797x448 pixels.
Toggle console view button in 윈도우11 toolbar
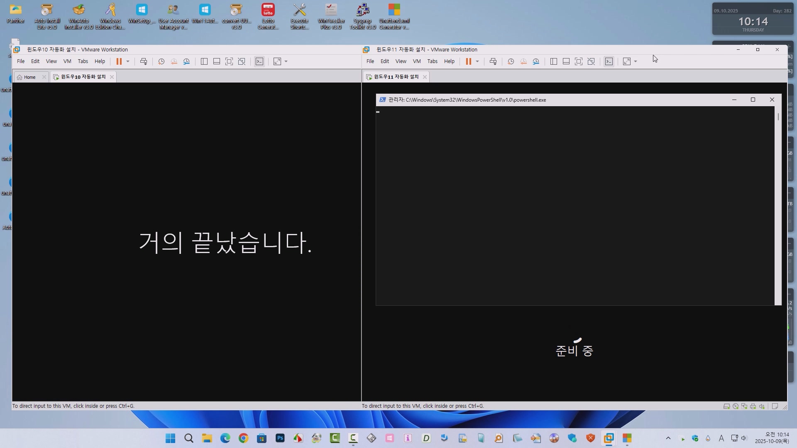(609, 61)
